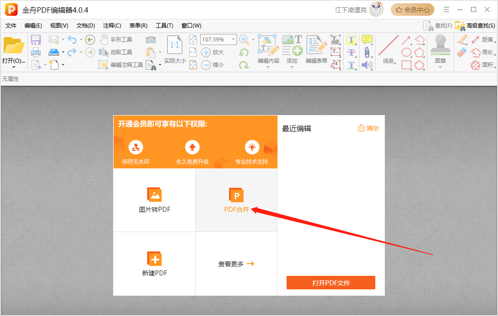Click the undo arrow icon
The height and width of the screenshot is (316, 498).
[x=72, y=40]
